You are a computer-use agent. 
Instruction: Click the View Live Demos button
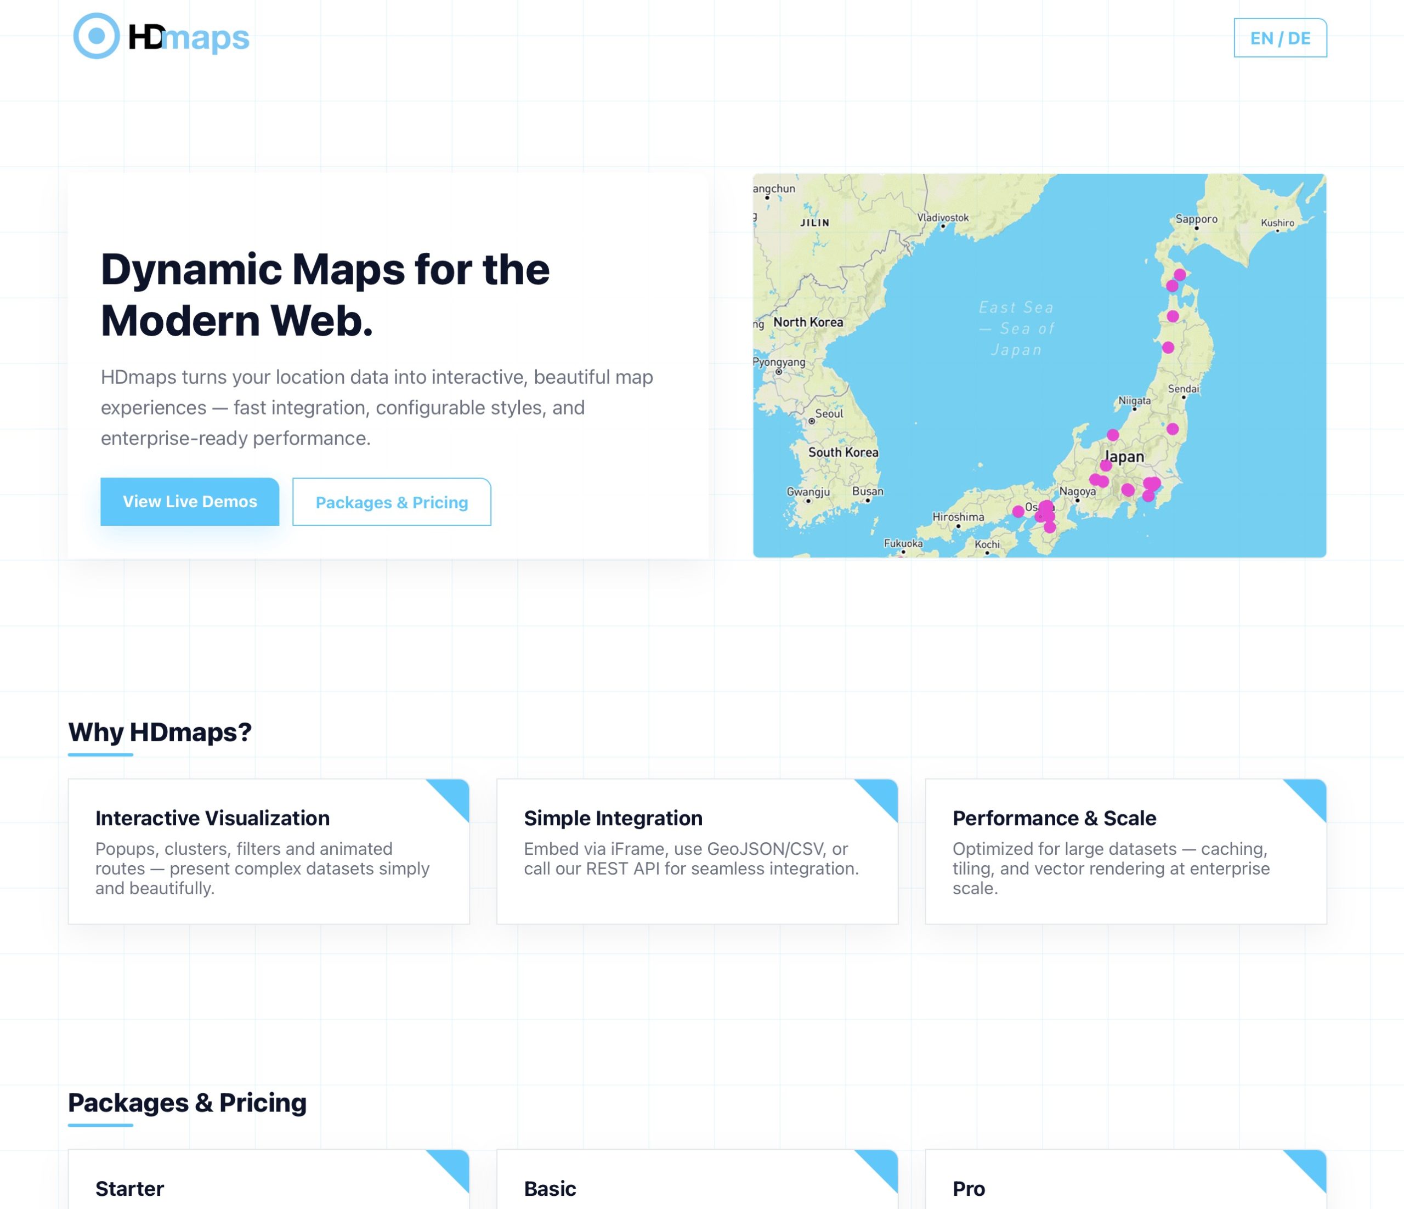coord(190,502)
